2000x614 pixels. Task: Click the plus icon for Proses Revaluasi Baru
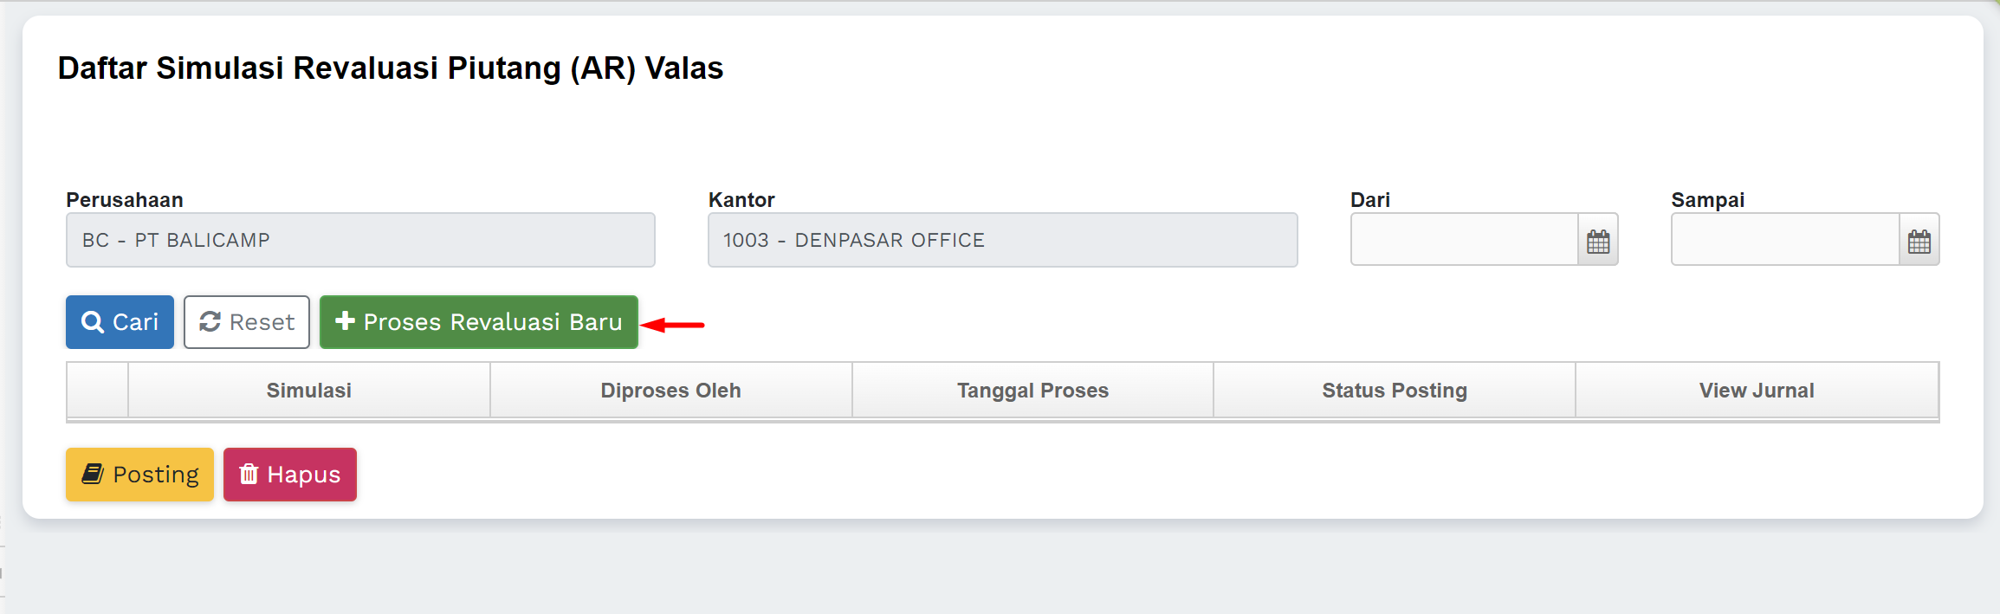(x=345, y=321)
